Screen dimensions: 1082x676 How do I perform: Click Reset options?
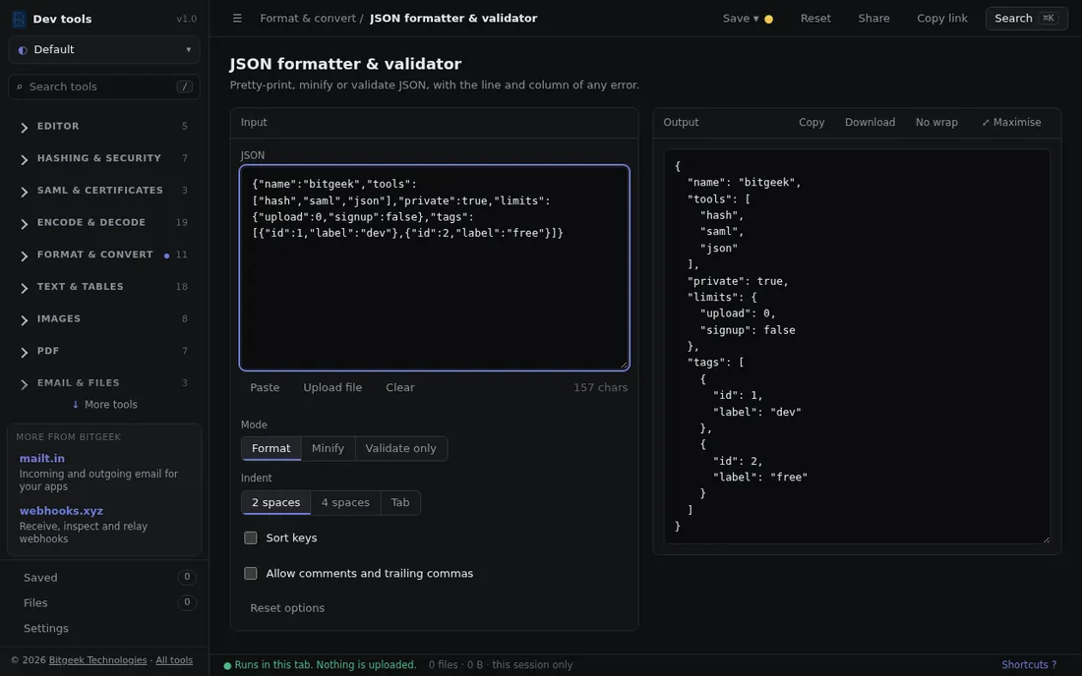point(287,608)
